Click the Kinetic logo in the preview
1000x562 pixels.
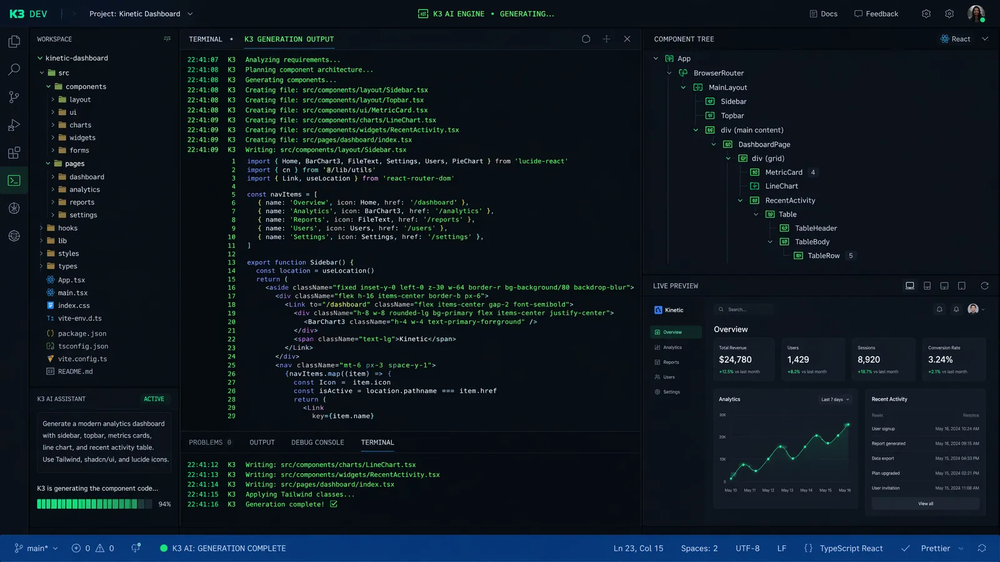[x=658, y=310]
